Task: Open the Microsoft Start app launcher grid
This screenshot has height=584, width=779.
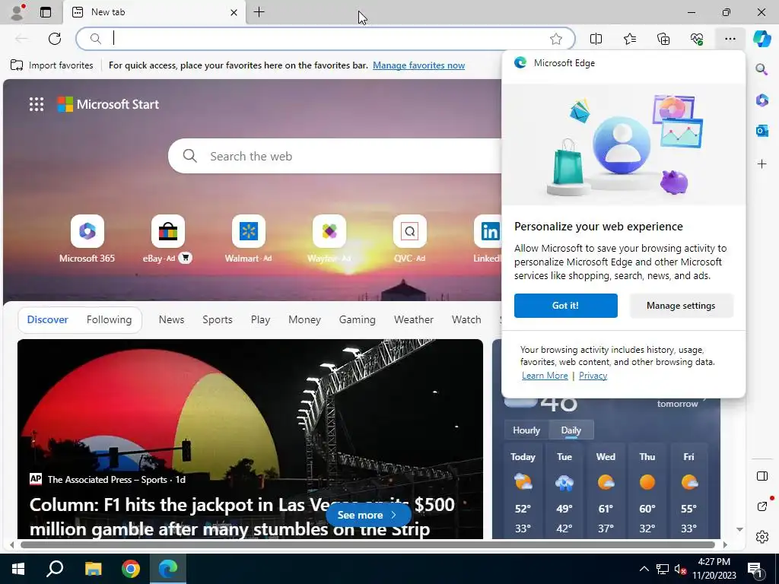Action: pyautogui.click(x=37, y=104)
